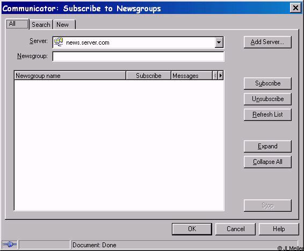Click the connection plug icon in status bar
The height and width of the screenshot is (251, 304).
pyautogui.click(x=9, y=245)
